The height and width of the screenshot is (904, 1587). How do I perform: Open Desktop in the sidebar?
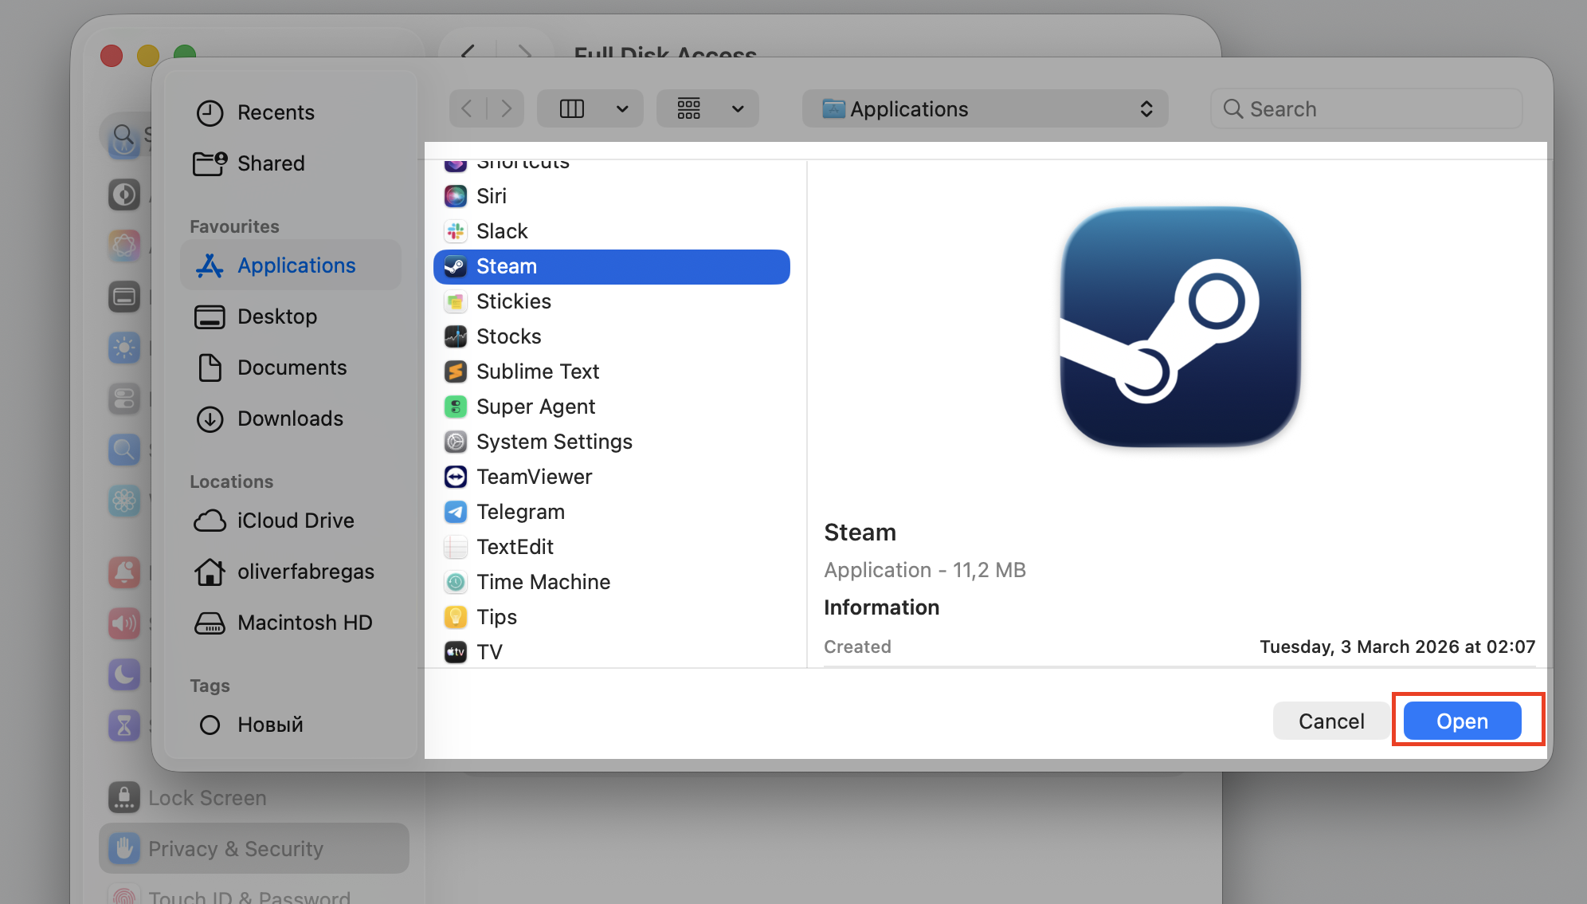click(x=291, y=316)
